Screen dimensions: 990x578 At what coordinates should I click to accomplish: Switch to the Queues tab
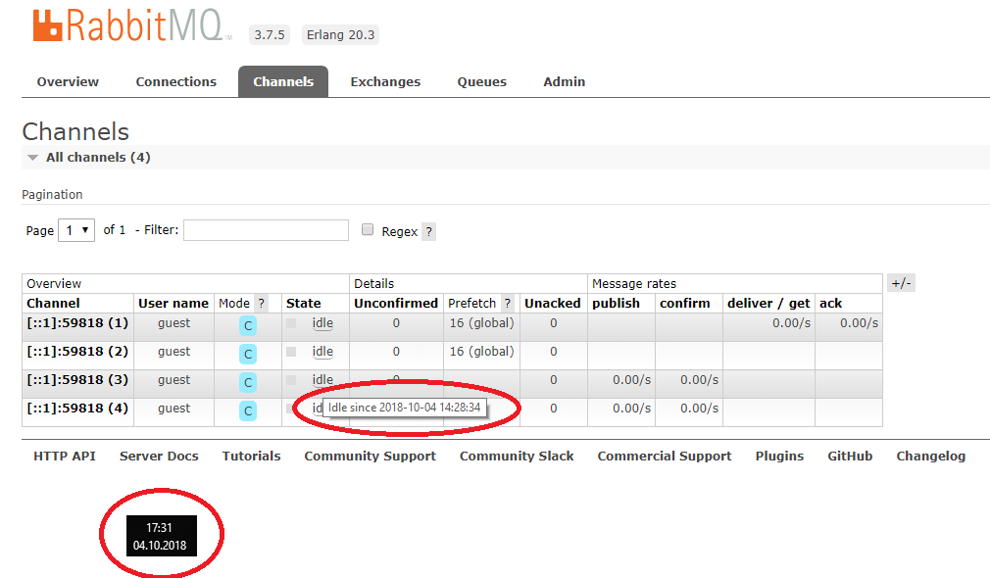coord(481,82)
